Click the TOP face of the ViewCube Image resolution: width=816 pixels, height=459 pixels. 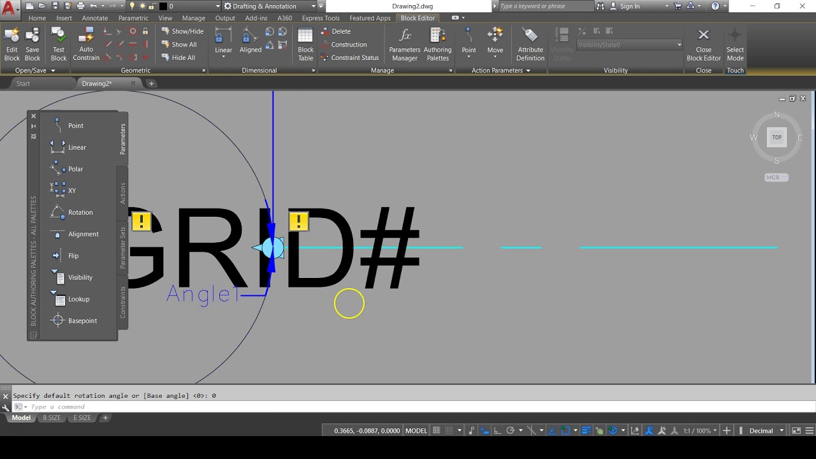coord(776,137)
